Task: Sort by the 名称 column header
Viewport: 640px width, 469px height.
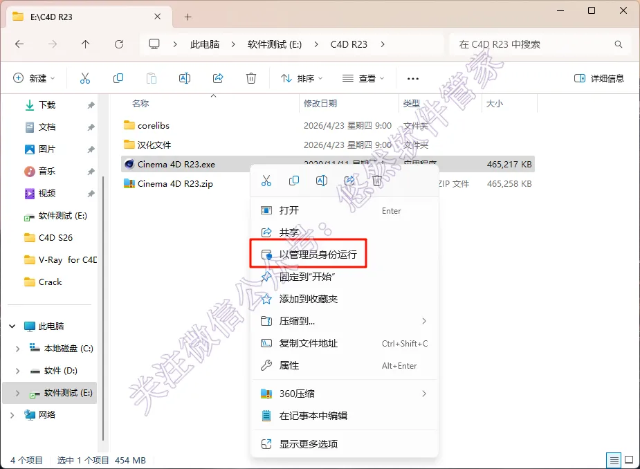Action: (140, 103)
